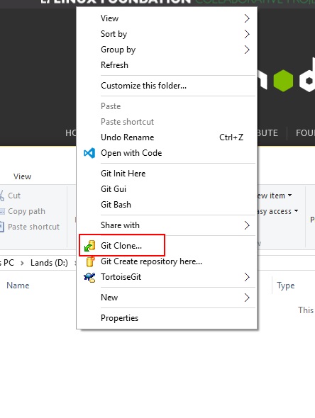Open the View ribbon tab
Screen dimensions: 315x418
tap(23, 176)
